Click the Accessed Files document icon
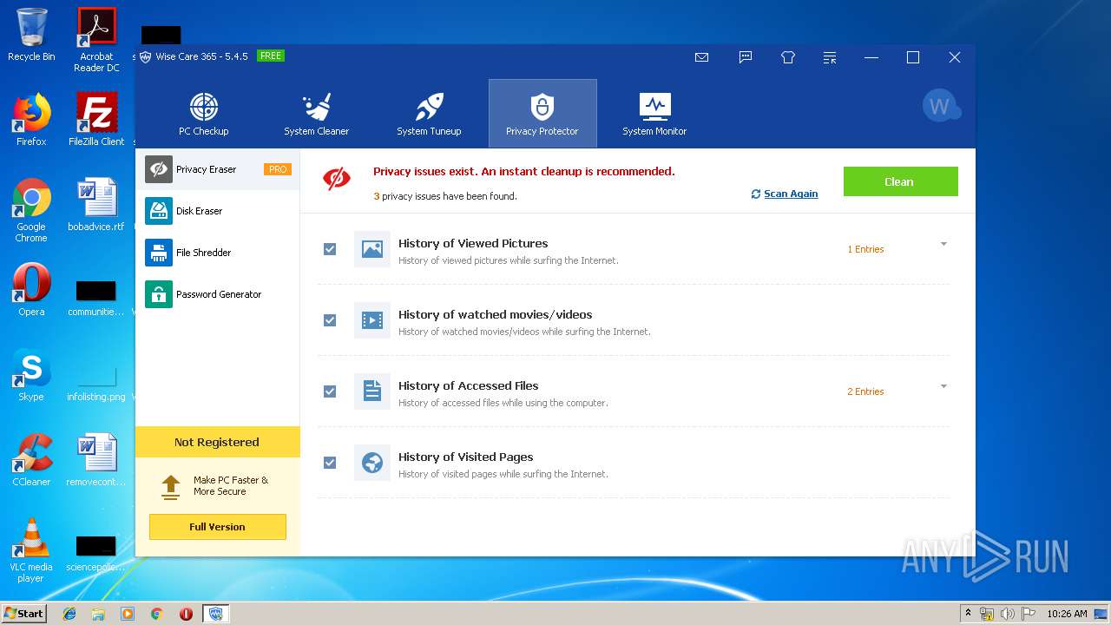This screenshot has width=1111, height=625. pyautogui.click(x=372, y=391)
